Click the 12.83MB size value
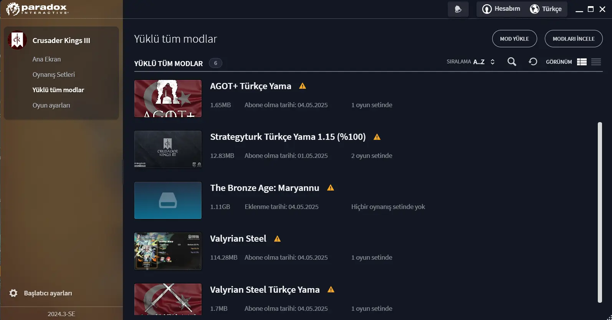Image resolution: width=612 pixels, height=320 pixels. click(x=222, y=156)
